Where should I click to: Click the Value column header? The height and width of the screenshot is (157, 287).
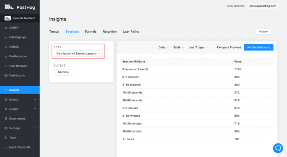click(238, 61)
